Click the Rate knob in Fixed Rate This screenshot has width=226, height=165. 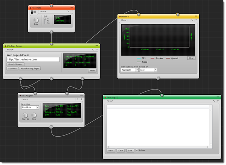click(36, 20)
